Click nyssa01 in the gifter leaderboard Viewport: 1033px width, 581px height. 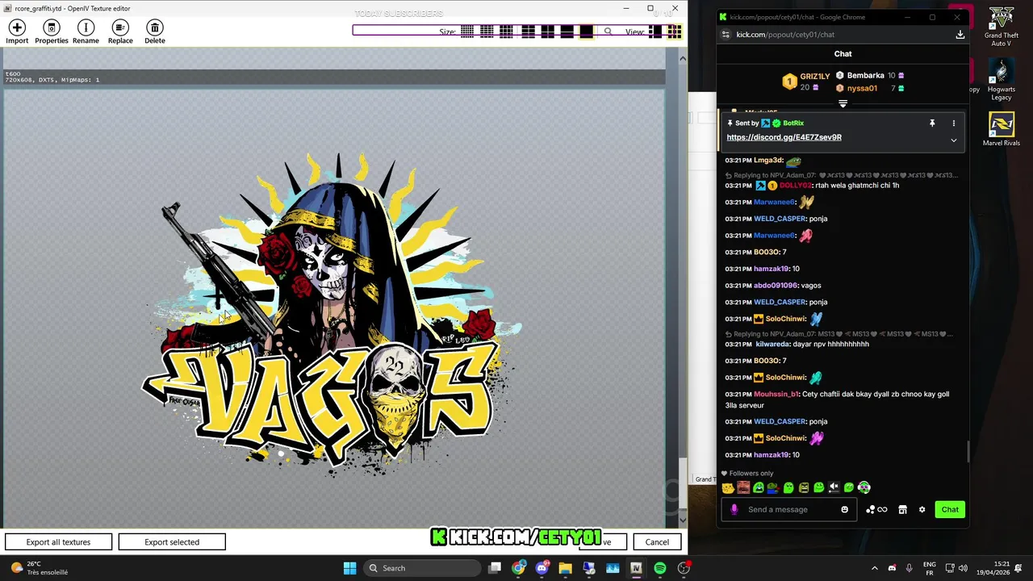[862, 88]
